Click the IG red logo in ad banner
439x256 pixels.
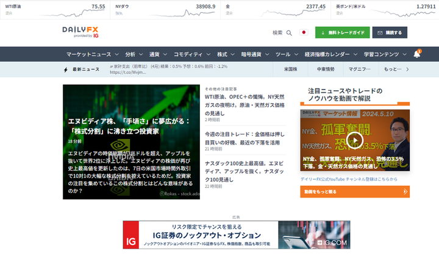(130, 235)
